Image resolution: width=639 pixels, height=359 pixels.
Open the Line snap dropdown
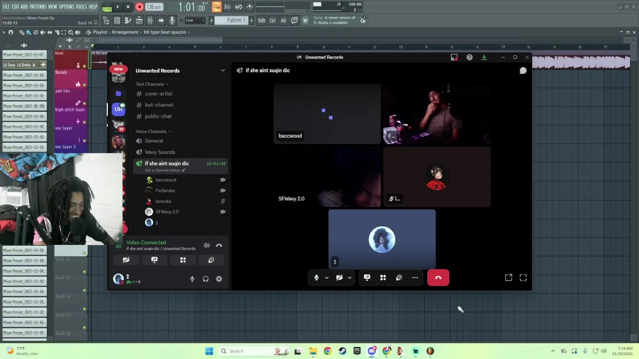pos(195,20)
